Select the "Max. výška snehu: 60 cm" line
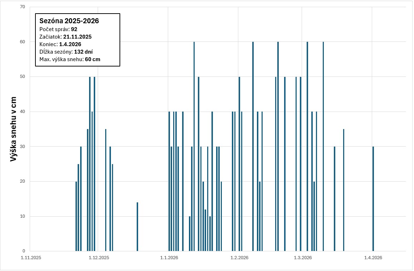Screen dimensions: 414x271 (x=70, y=59)
